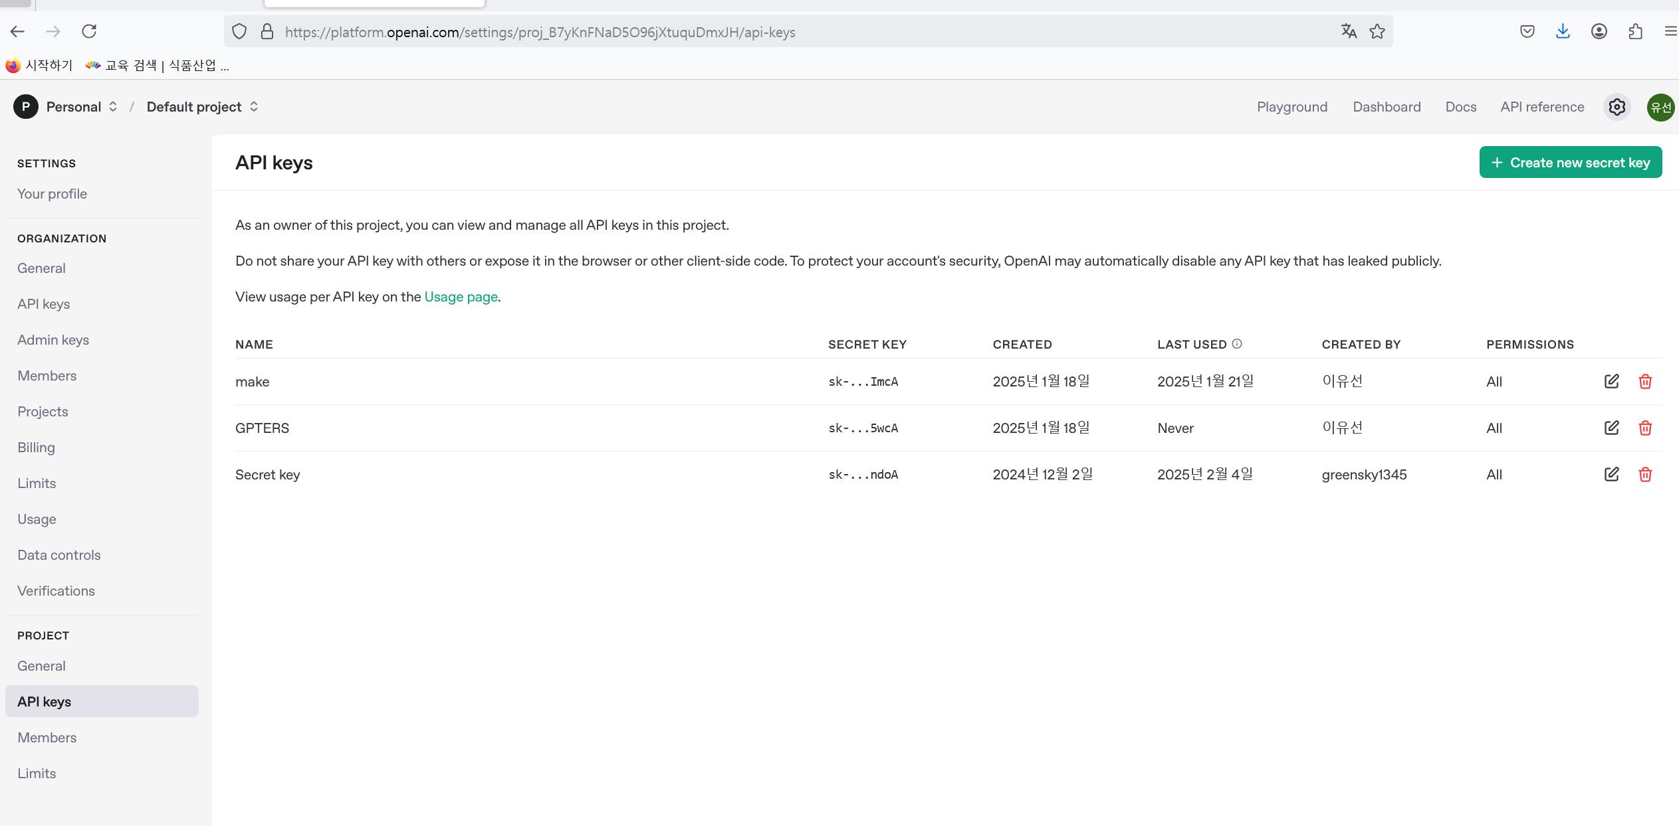Screen dimensions: 1679x826
Task: Open the Verifications page
Action: (102, 591)
